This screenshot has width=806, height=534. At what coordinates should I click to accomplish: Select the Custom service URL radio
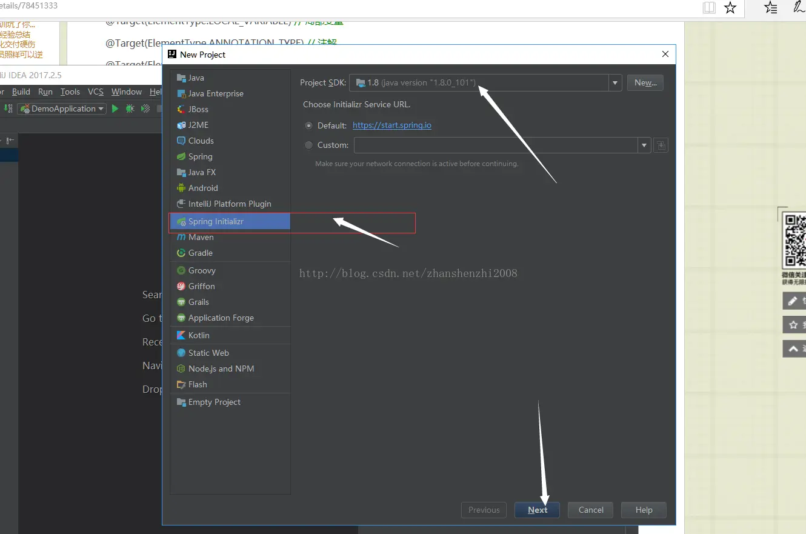pyautogui.click(x=309, y=145)
